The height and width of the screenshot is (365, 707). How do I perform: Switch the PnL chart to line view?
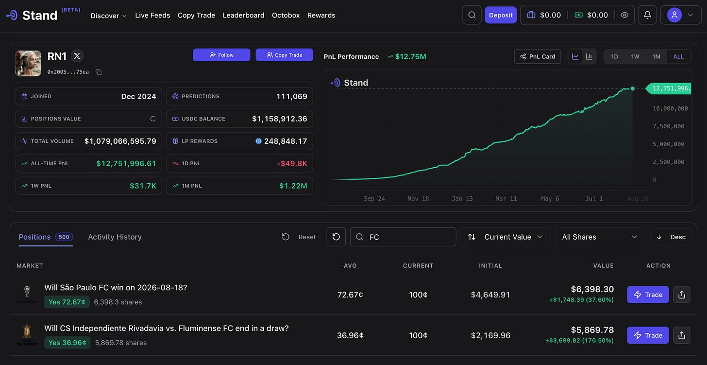pyautogui.click(x=575, y=56)
